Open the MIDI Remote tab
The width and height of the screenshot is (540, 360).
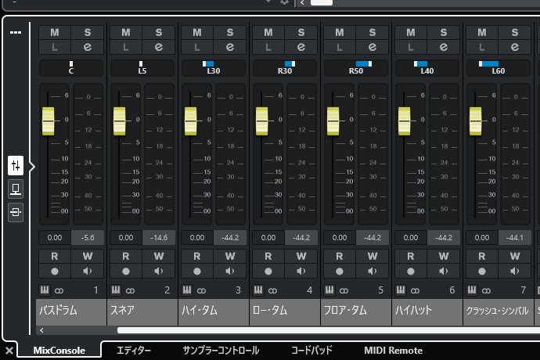[x=393, y=351]
